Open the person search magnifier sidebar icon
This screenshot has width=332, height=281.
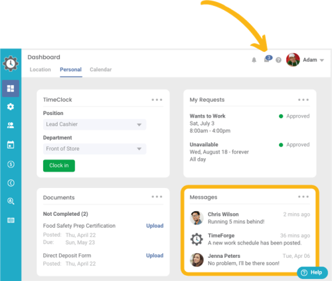tap(11, 201)
